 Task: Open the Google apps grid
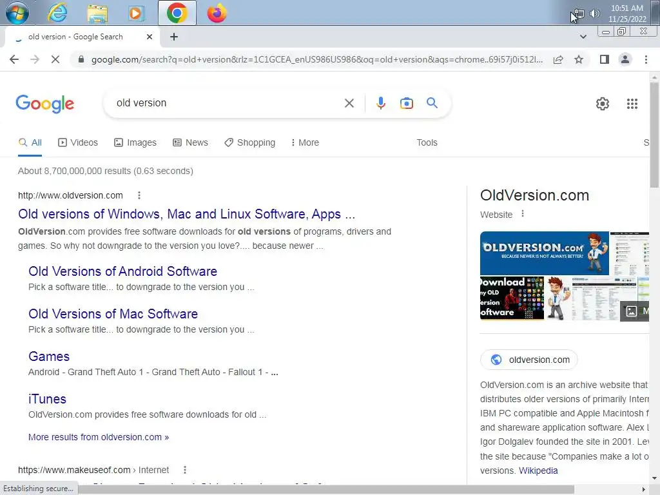(632, 104)
